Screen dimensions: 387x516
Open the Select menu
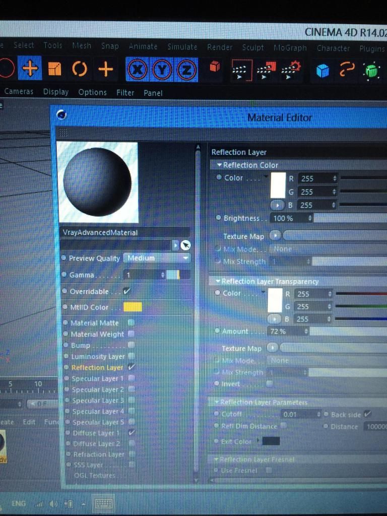pyautogui.click(x=24, y=45)
